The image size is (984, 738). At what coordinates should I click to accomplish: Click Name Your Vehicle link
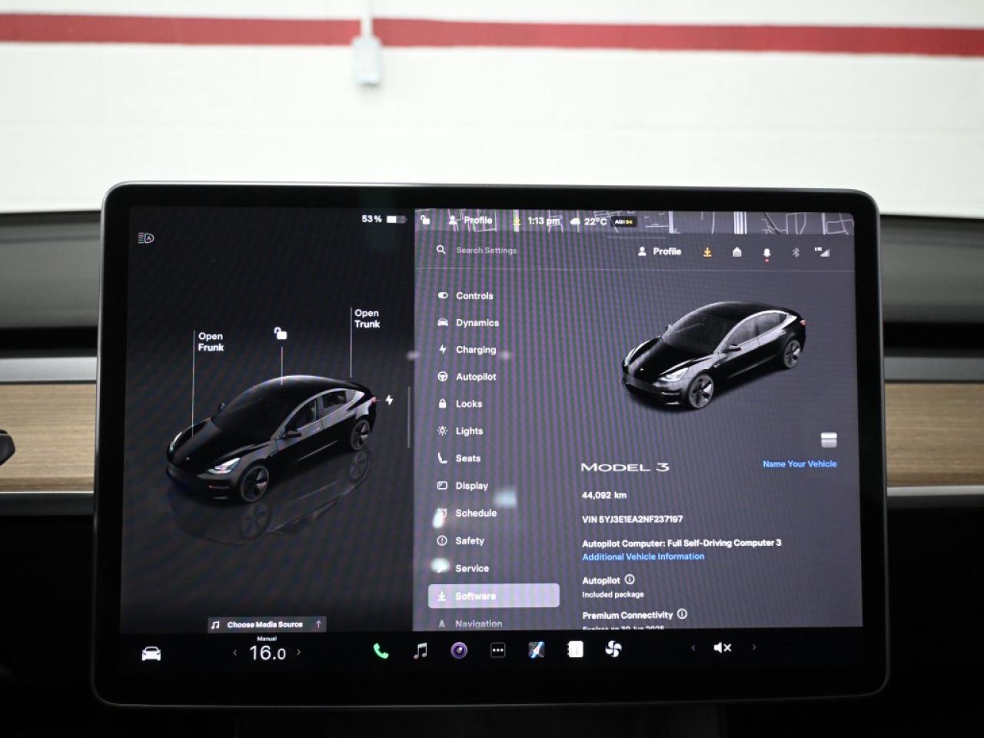[x=799, y=464]
